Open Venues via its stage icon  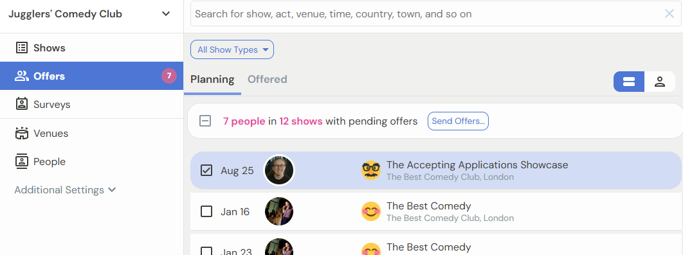[21, 133]
